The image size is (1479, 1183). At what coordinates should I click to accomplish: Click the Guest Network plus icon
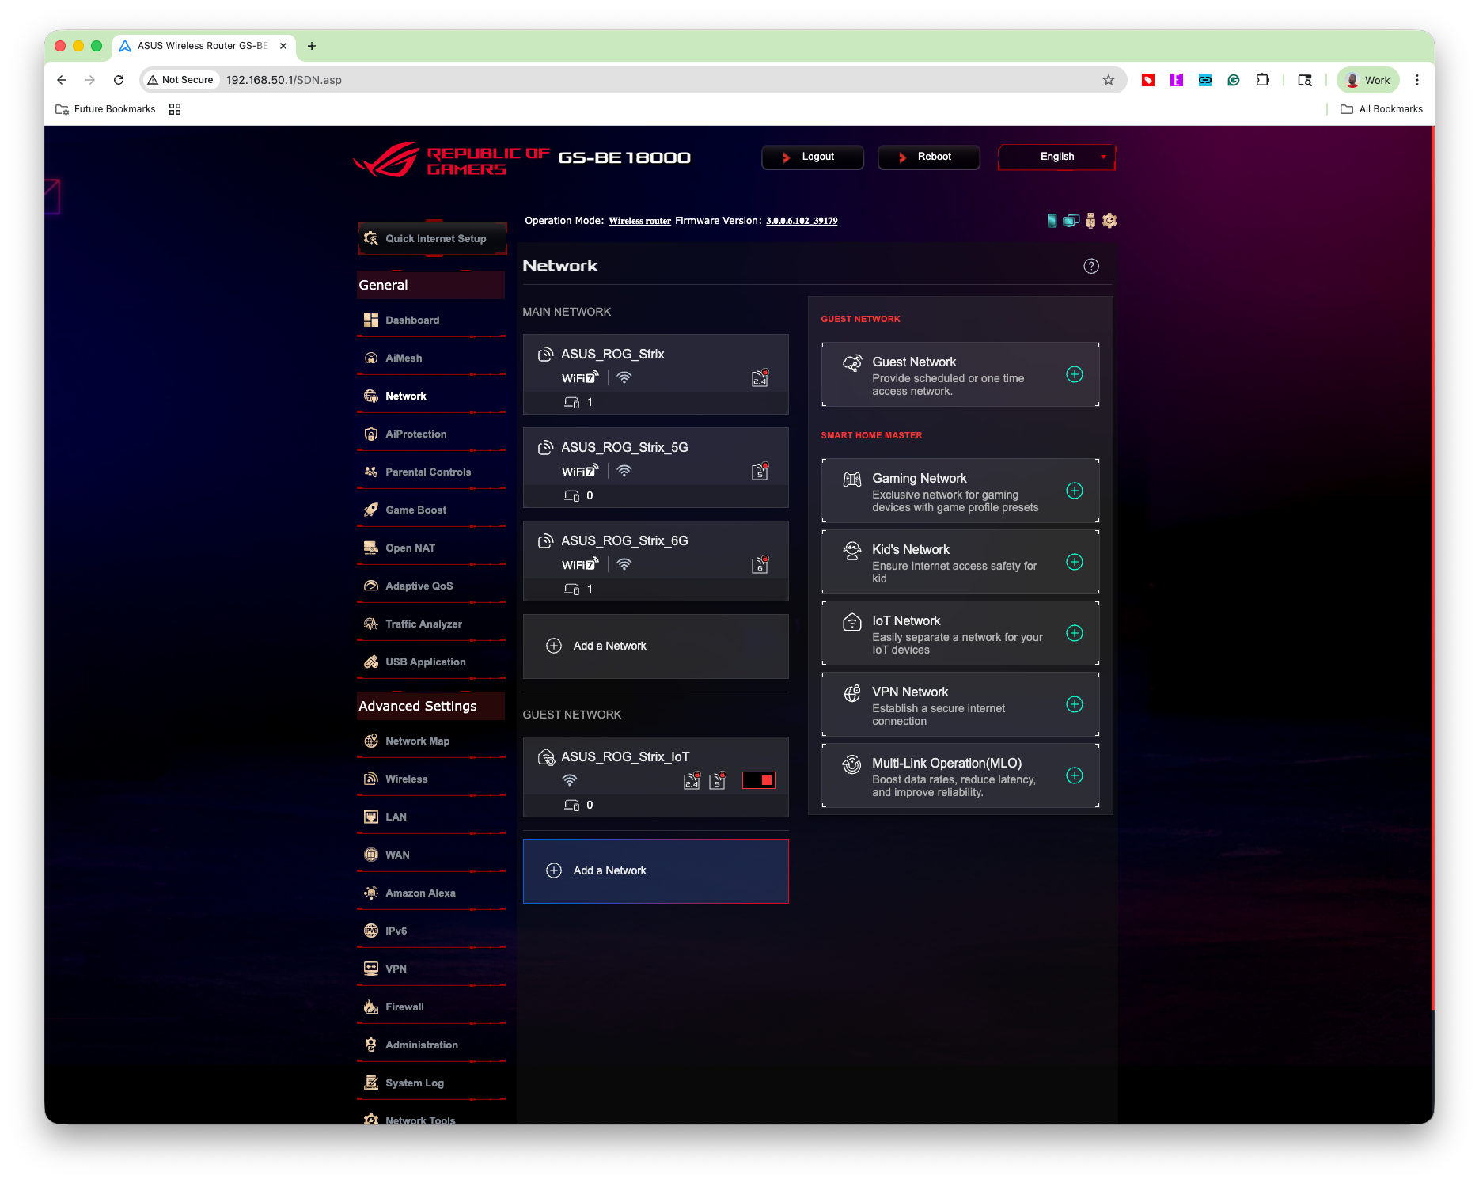coord(1074,374)
